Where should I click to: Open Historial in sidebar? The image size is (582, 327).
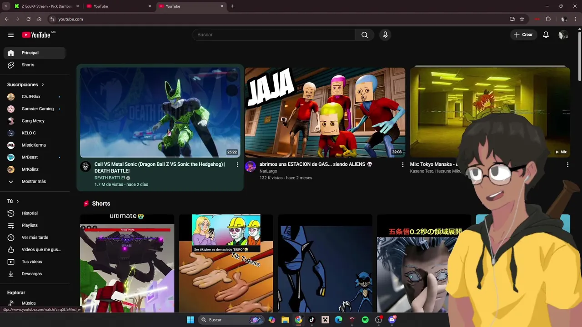coord(35,213)
